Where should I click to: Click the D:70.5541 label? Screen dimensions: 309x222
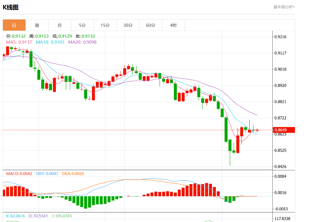pos(38,216)
